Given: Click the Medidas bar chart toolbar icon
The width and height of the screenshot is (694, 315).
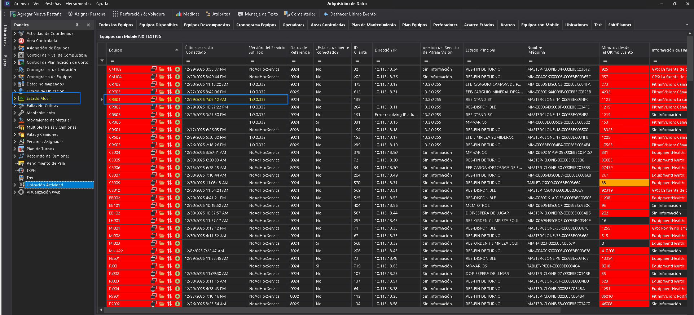Looking at the screenshot, I should pos(179,14).
